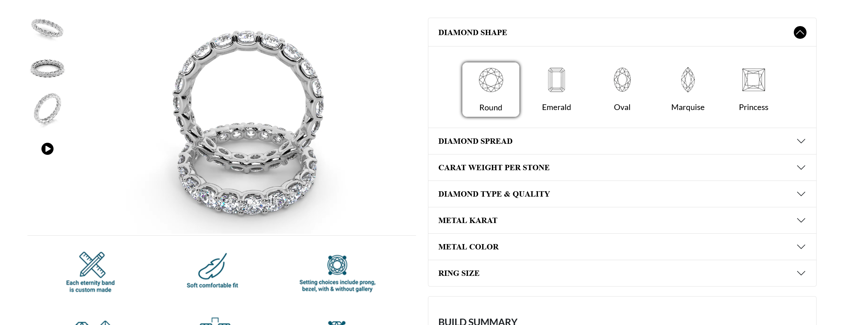Open Diamond Type & Quality section
The width and height of the screenshot is (856, 325).
(622, 194)
